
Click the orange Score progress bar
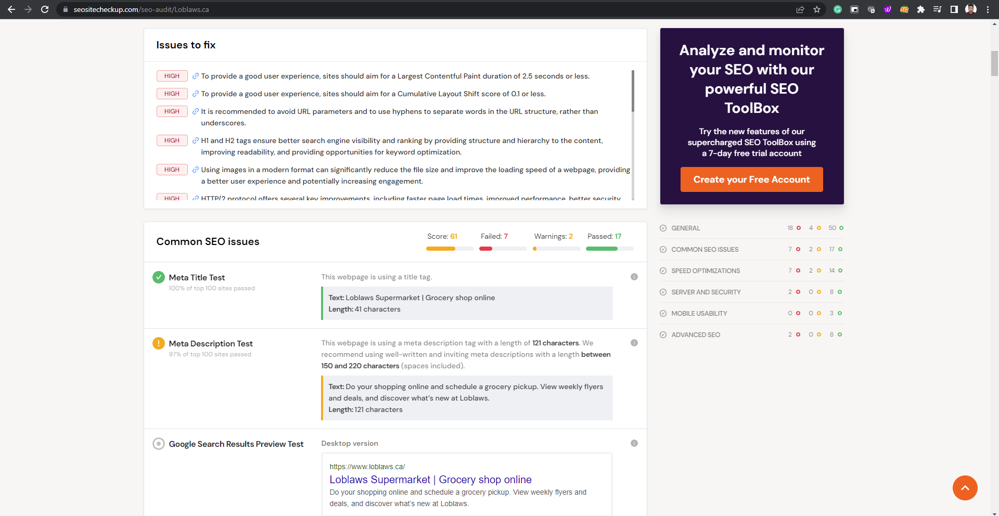pyautogui.click(x=450, y=249)
